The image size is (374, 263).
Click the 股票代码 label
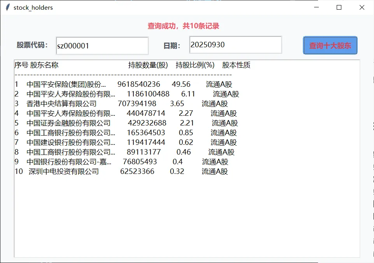click(x=32, y=45)
